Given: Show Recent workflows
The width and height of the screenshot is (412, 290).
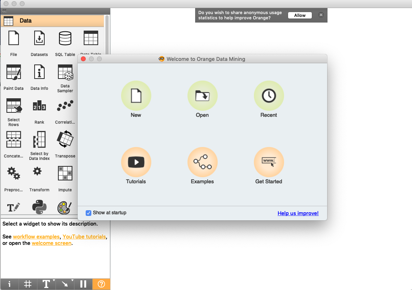Looking at the screenshot, I should point(269,95).
